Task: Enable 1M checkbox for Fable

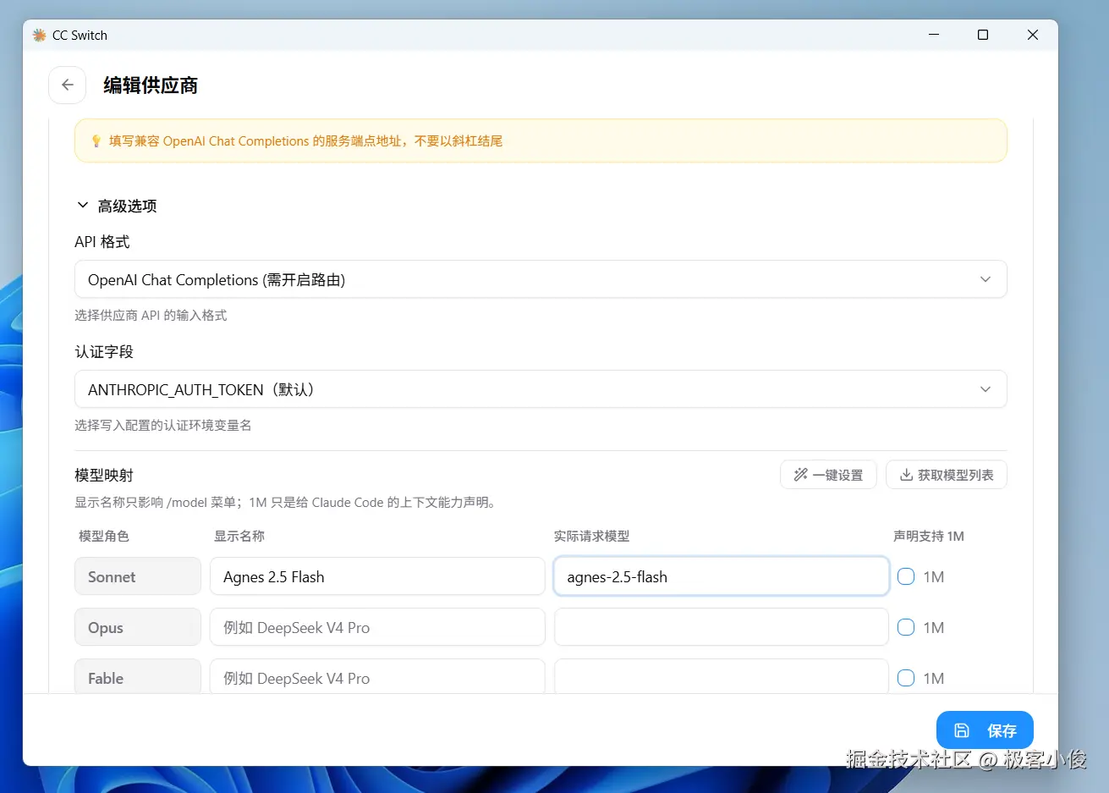Action: pyautogui.click(x=906, y=678)
